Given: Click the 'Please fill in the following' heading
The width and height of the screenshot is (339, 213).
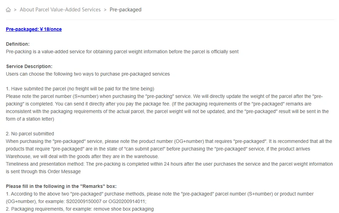Looking at the screenshot, I should [61, 186].
